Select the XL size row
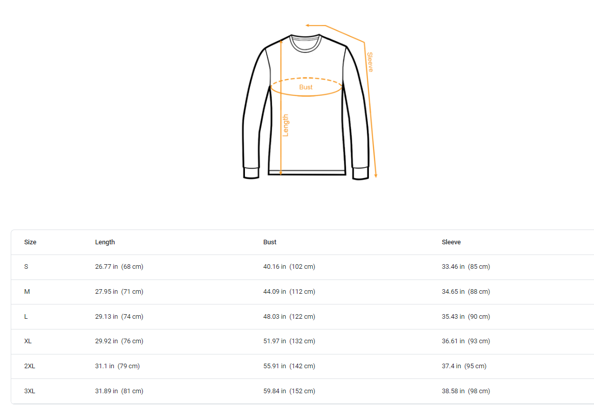 click(302, 342)
